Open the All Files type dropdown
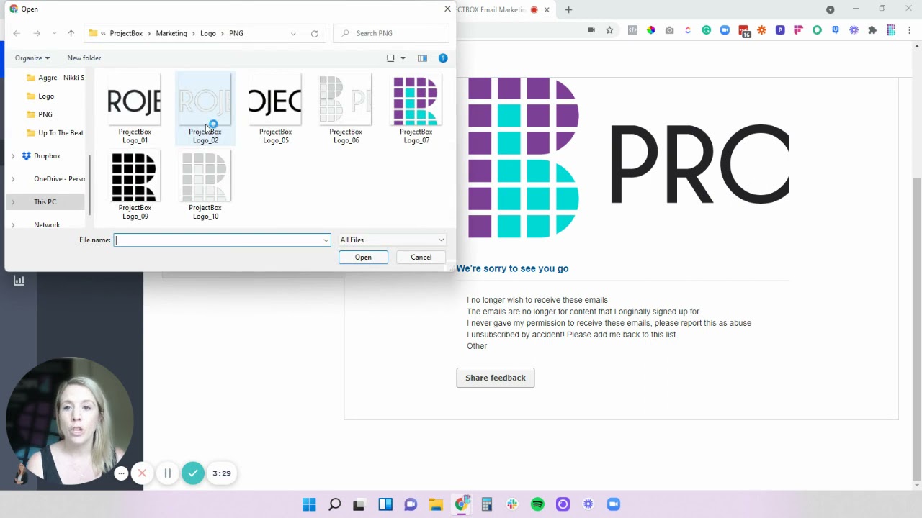Image resolution: width=922 pixels, height=518 pixels. click(x=392, y=240)
